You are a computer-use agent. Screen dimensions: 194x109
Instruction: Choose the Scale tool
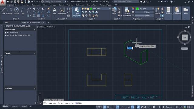(38, 15)
